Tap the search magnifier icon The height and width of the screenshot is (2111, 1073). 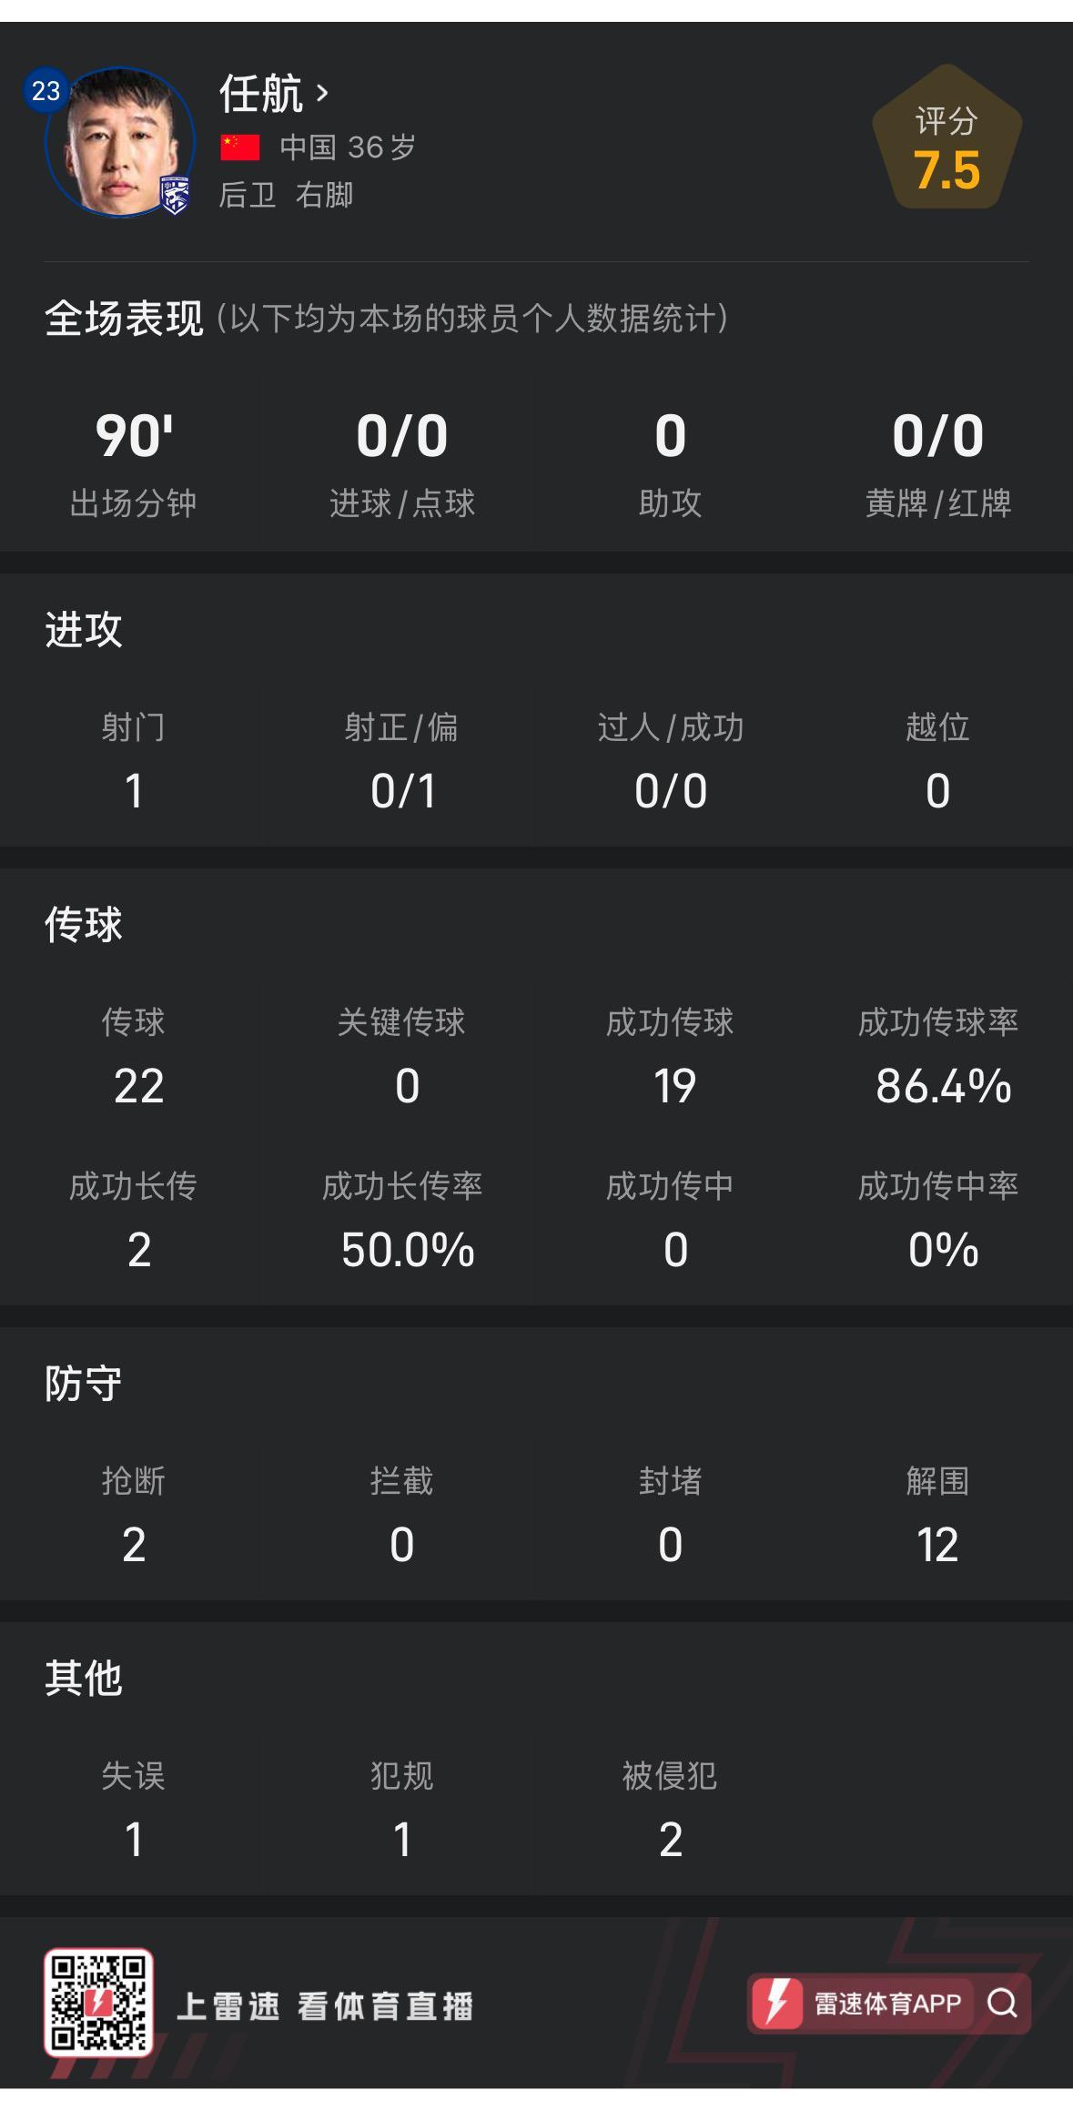[1002, 2004]
